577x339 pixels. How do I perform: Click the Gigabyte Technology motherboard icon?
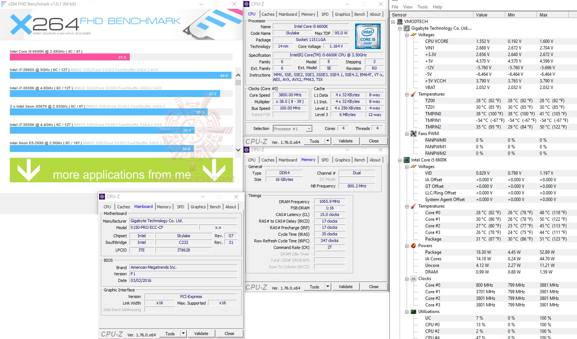(407, 28)
